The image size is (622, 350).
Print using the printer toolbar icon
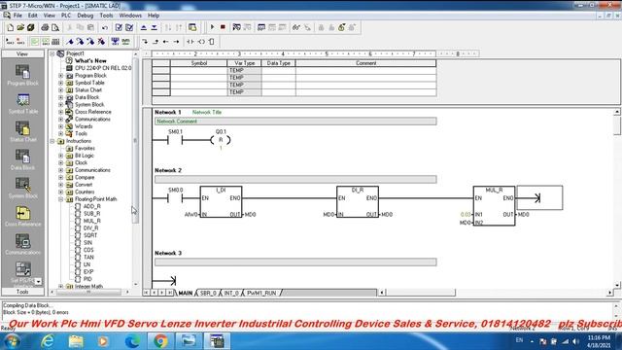tap(45, 27)
